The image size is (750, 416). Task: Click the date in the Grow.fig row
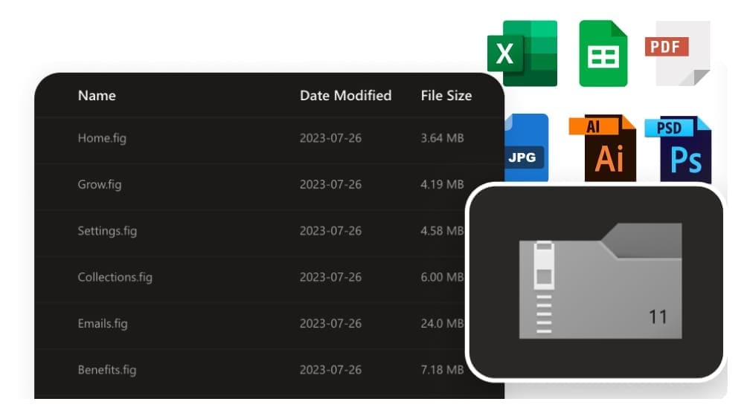click(x=330, y=185)
